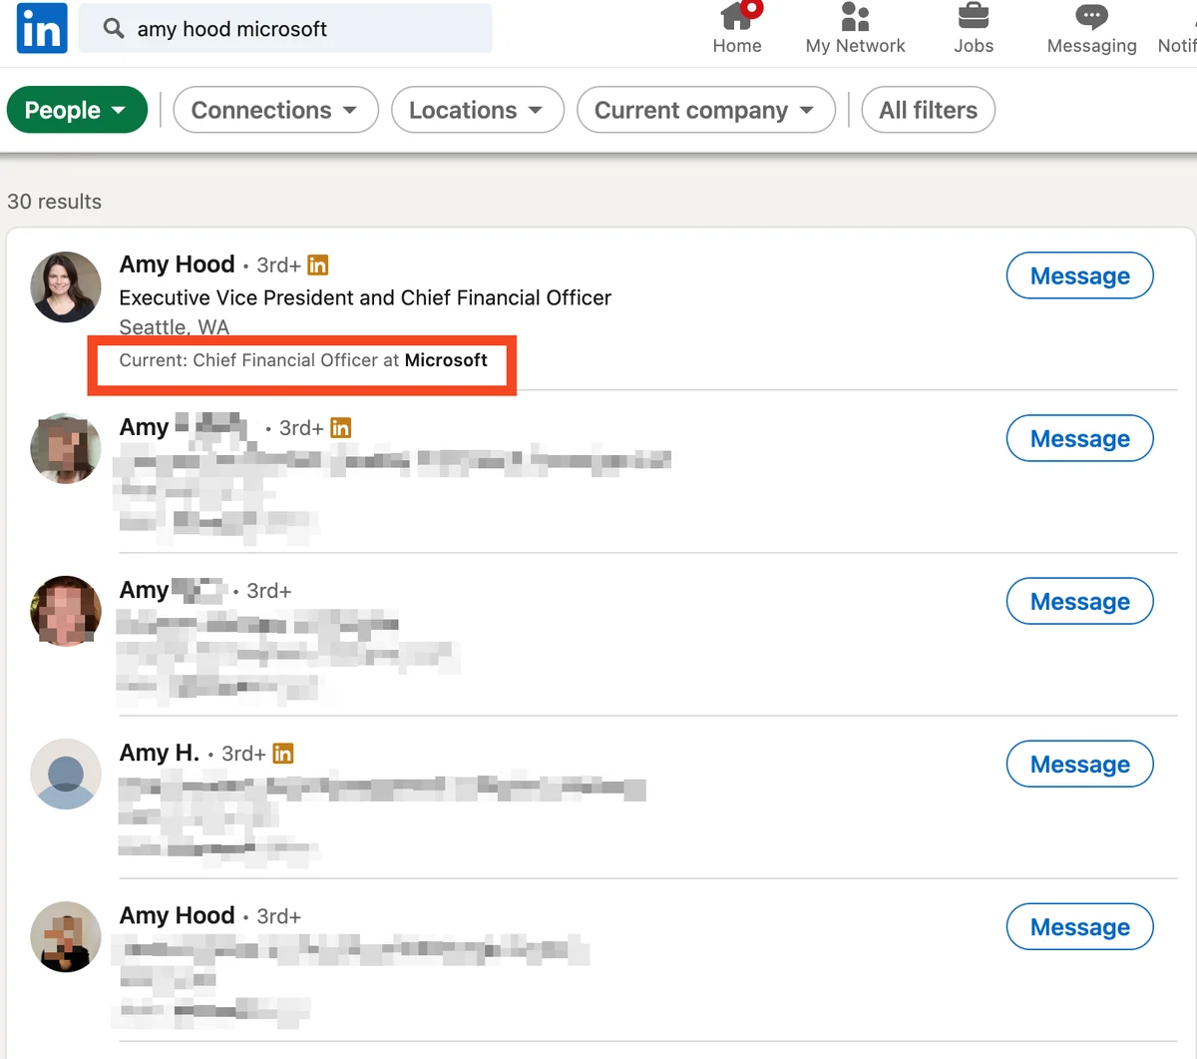The height and width of the screenshot is (1059, 1197).
Task: Click 'Seattle, WA' location text
Action: (174, 327)
